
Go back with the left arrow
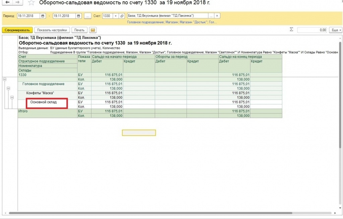click(x=7, y=2)
